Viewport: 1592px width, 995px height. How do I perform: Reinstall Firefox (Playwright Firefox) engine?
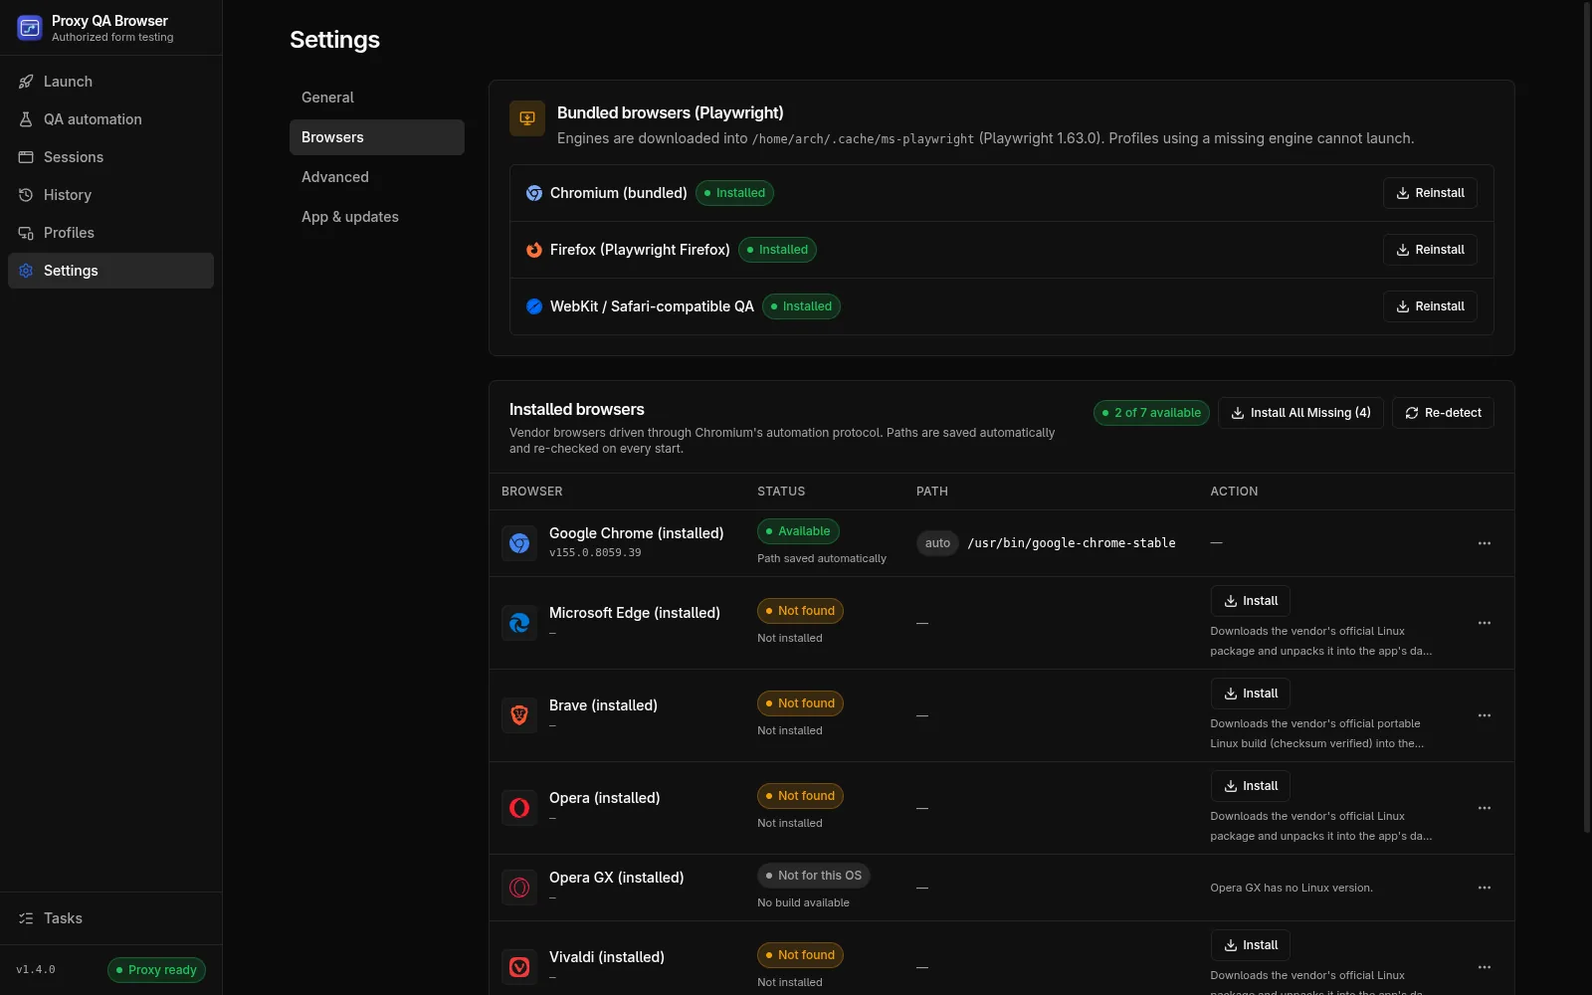(x=1430, y=250)
